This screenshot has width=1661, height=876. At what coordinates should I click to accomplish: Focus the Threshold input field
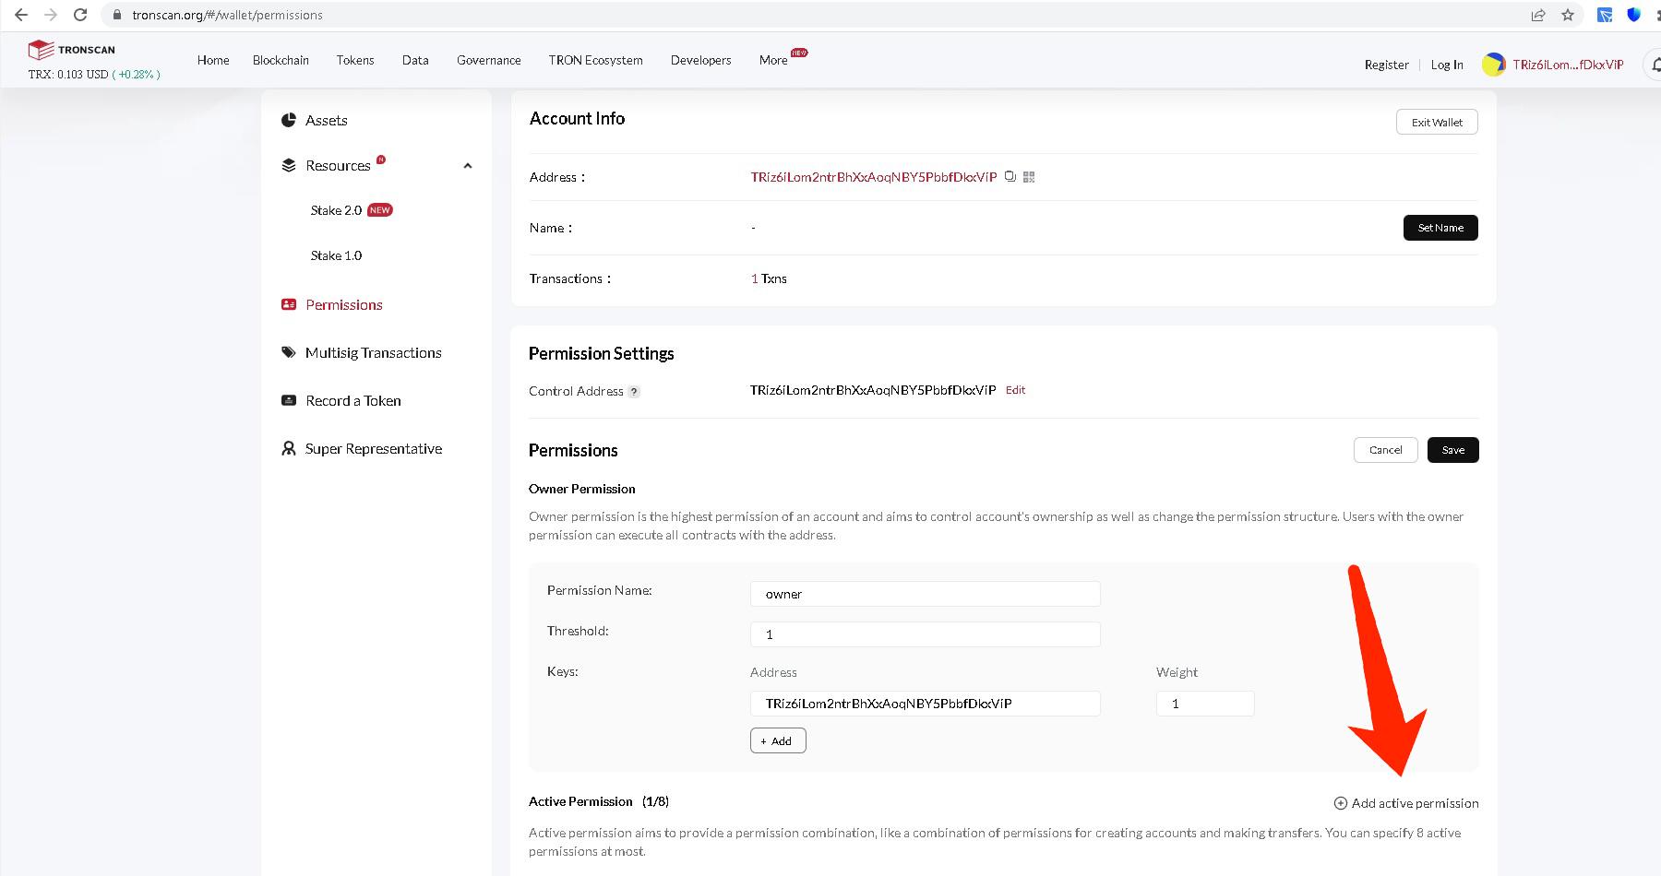[926, 634]
